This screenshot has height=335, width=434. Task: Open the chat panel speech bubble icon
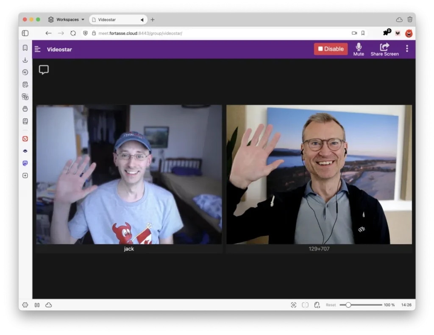tap(44, 70)
